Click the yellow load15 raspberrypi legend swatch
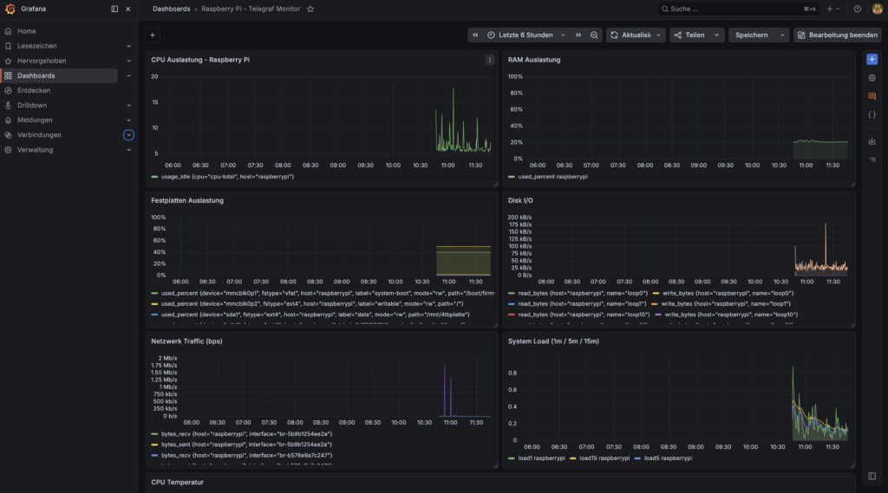This screenshot has height=493, width=888. (572, 457)
